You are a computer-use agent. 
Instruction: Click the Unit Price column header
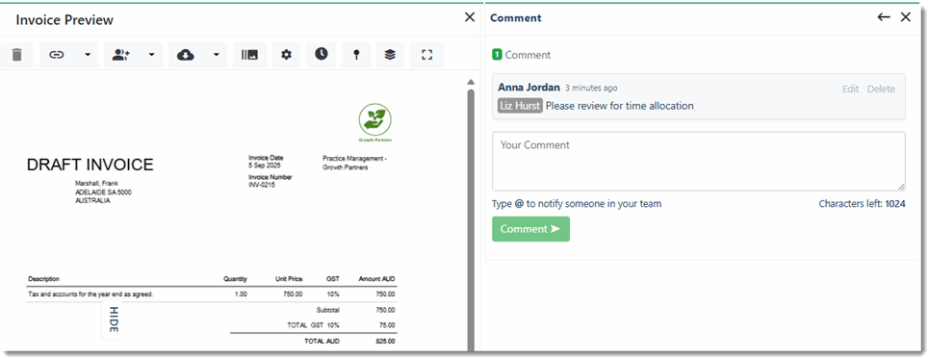tap(289, 279)
